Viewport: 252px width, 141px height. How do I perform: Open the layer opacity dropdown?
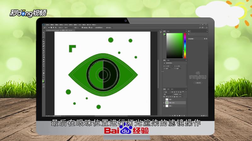tap(183, 94)
